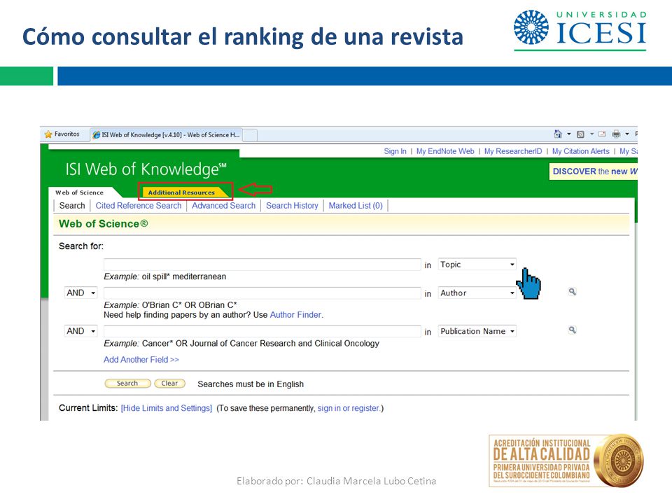Go to Advanced Search

pos(224,206)
